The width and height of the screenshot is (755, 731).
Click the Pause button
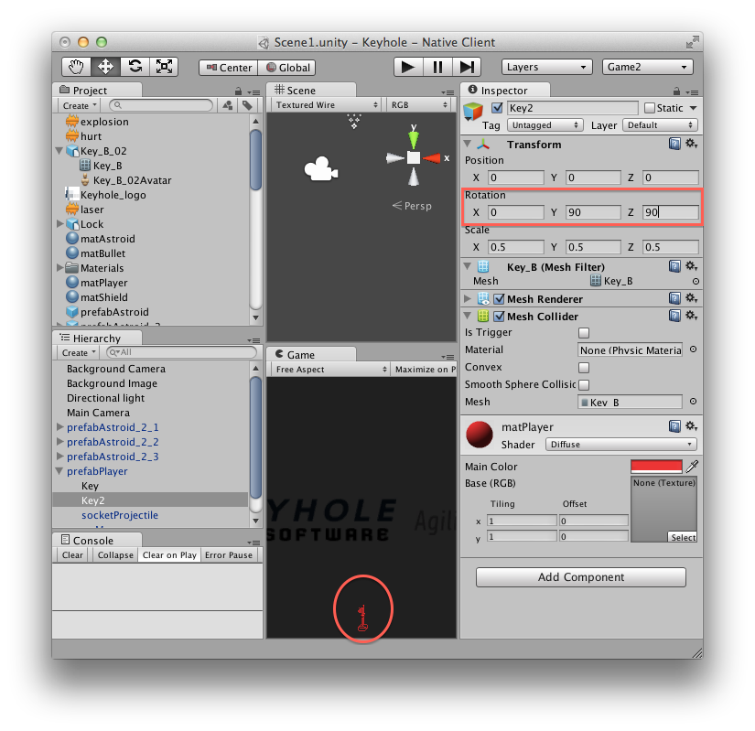437,67
